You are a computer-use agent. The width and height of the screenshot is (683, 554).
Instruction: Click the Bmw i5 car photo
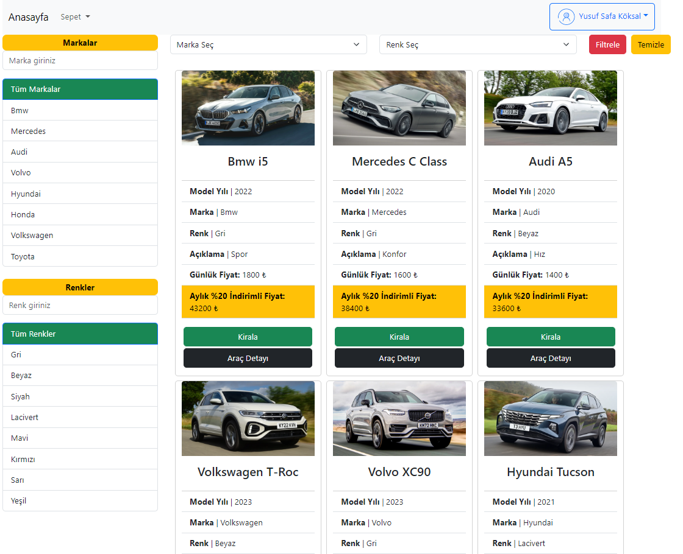248,108
